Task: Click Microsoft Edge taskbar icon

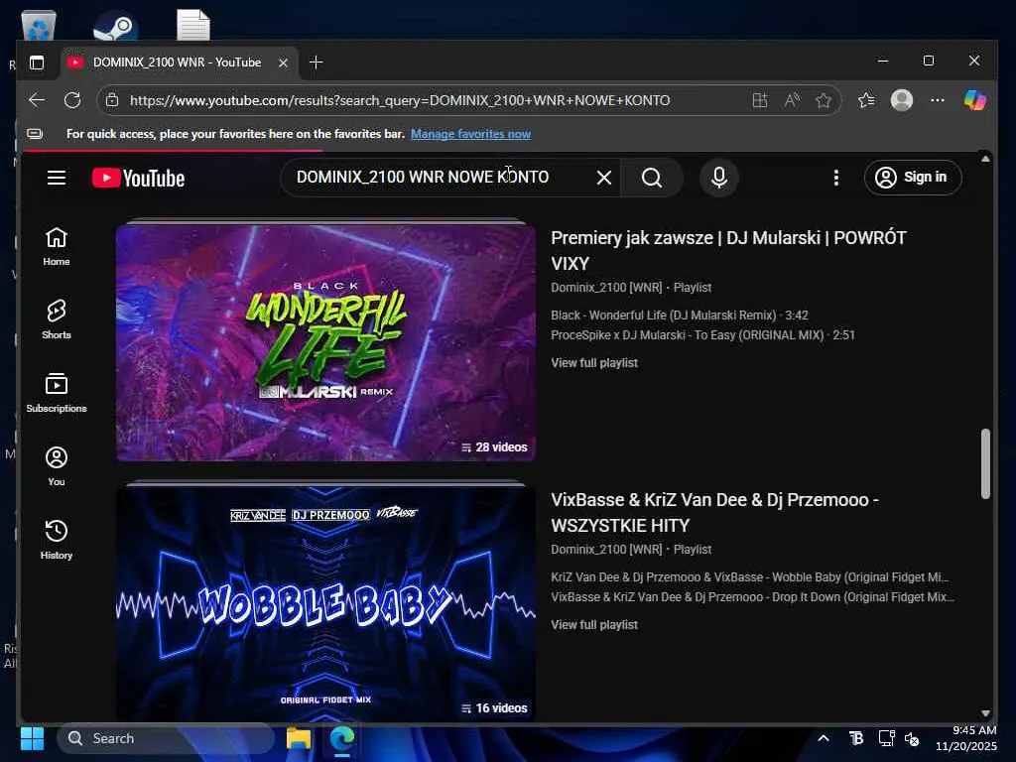Action: pyautogui.click(x=342, y=738)
